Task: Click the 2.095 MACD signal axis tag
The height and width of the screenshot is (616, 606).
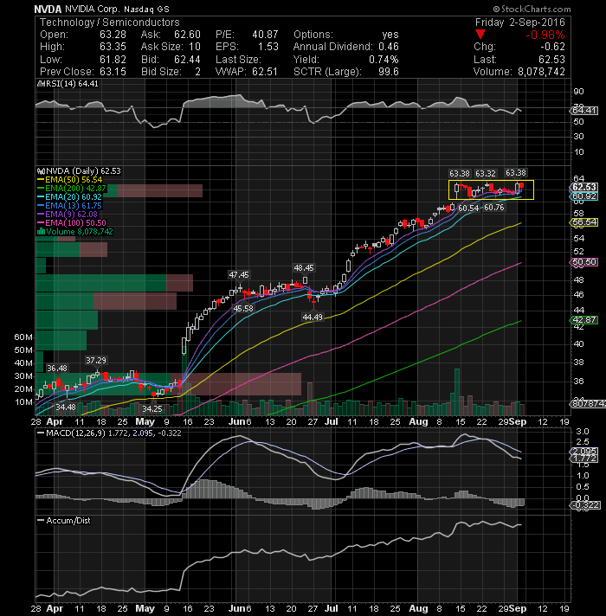Action: point(583,452)
